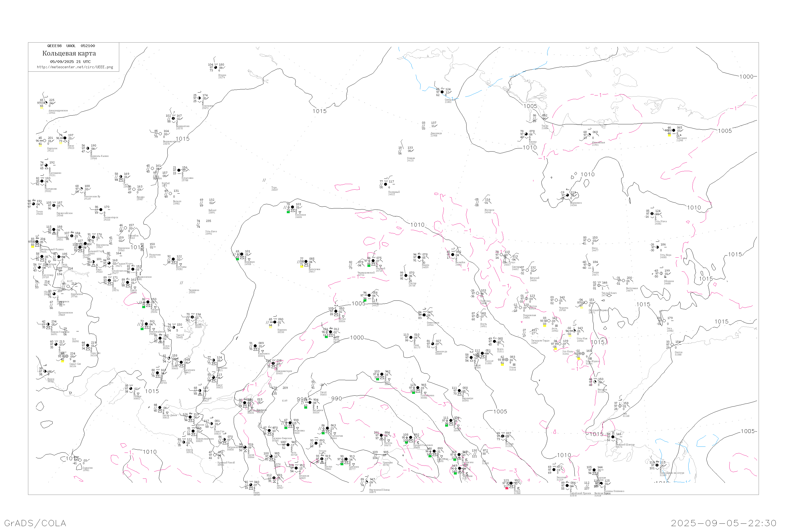This screenshot has width=793, height=529.
Task: Click the Кузьмовка station filled circle symbol
Action: 179,170
